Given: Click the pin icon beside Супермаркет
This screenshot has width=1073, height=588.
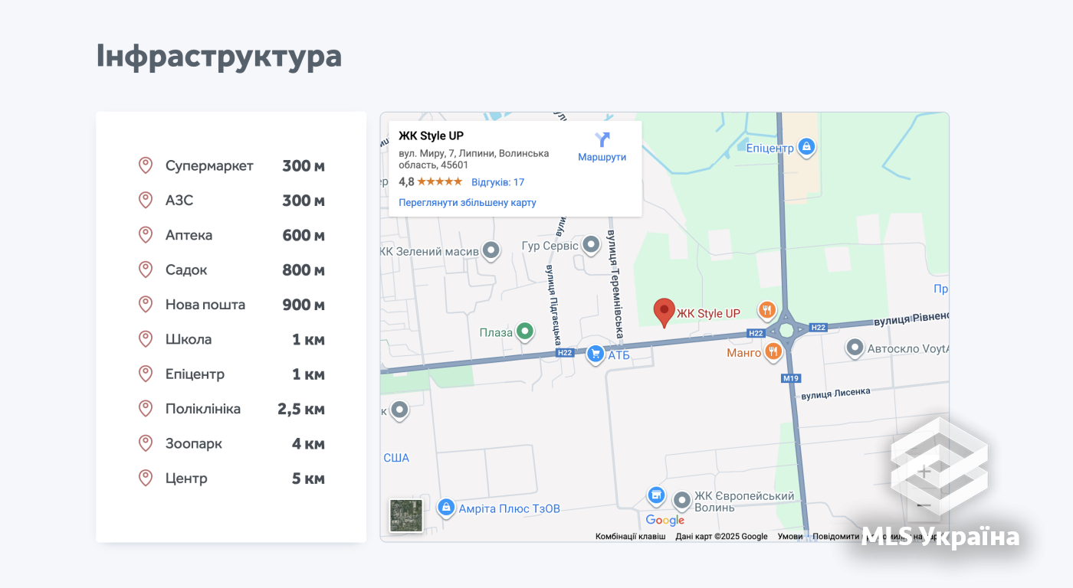Looking at the screenshot, I should [146, 165].
